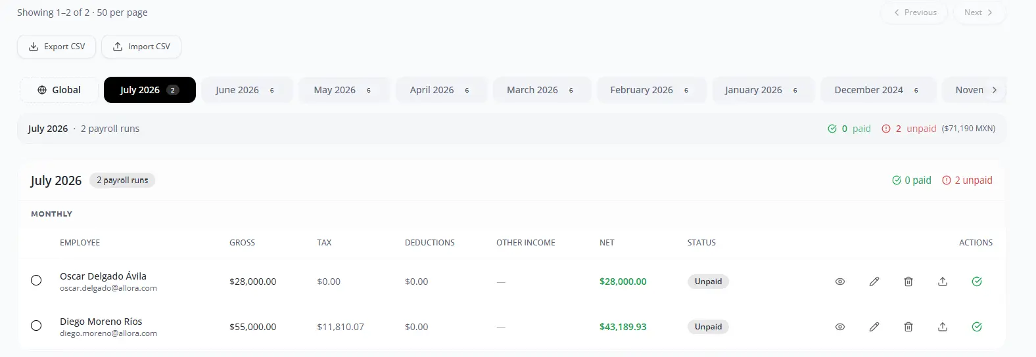This screenshot has height=357, width=1036.
Task: Select the July 2026 tab
Action: [x=150, y=90]
